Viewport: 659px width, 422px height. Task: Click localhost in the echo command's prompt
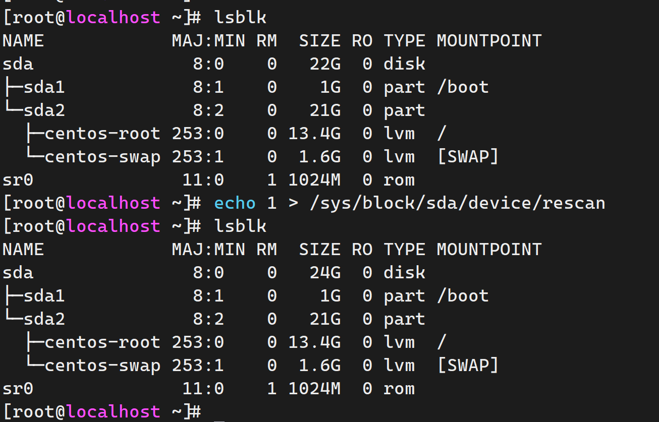click(113, 203)
